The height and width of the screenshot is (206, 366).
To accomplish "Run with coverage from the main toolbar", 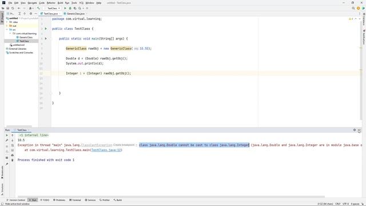I will click(x=75, y=8).
